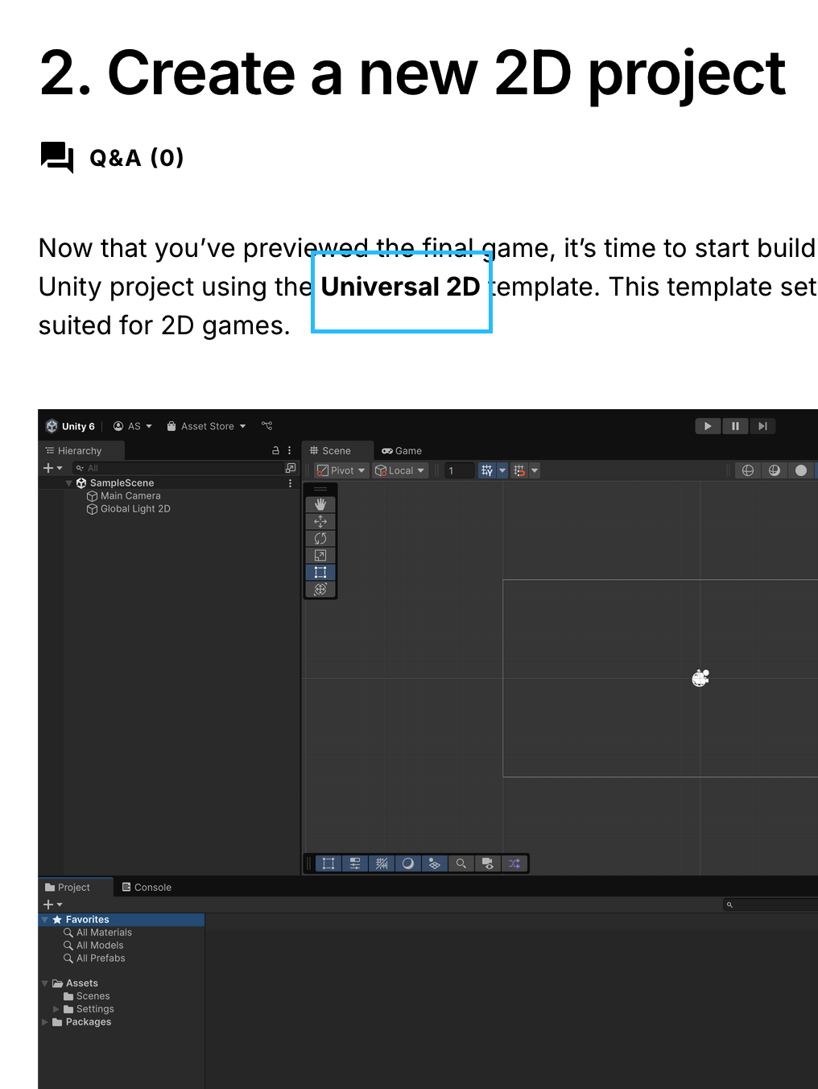The image size is (818, 1089).
Task: Switch to the Console tab
Action: pyautogui.click(x=147, y=887)
